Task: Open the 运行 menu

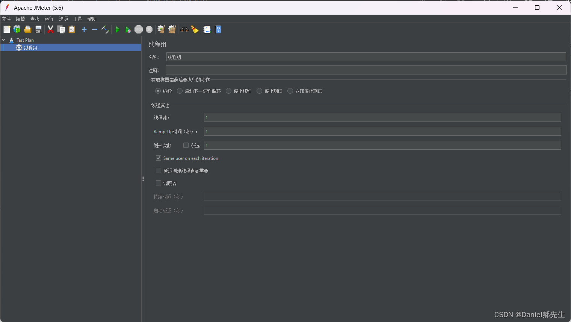Action: coord(49,19)
